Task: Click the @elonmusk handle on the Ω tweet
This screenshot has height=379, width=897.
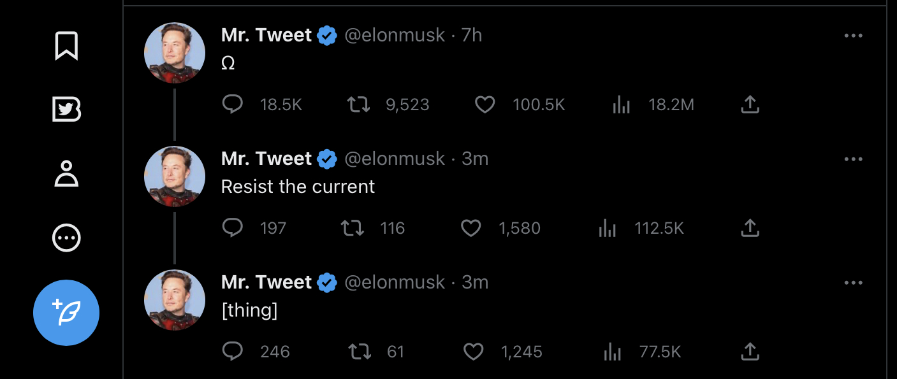Action: pyautogui.click(x=395, y=35)
